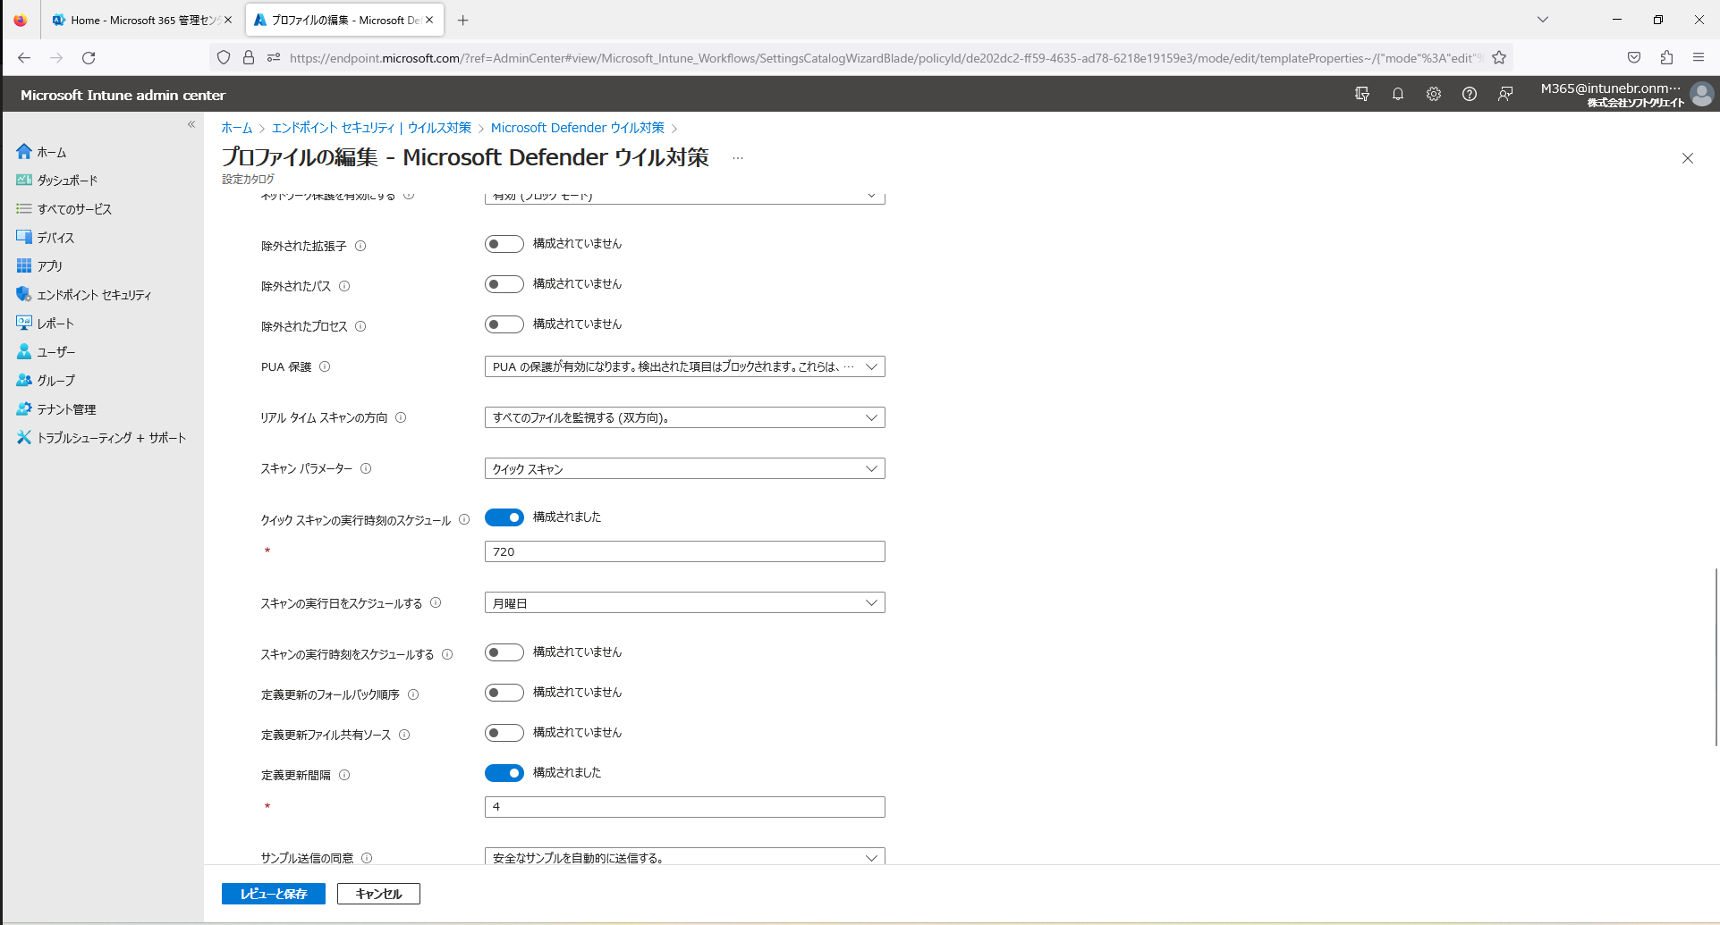Show info for スキャン パラメーター

[366, 468]
